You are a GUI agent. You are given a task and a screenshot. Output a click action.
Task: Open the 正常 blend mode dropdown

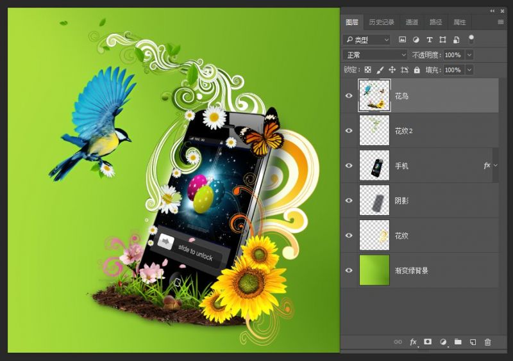[x=375, y=55]
